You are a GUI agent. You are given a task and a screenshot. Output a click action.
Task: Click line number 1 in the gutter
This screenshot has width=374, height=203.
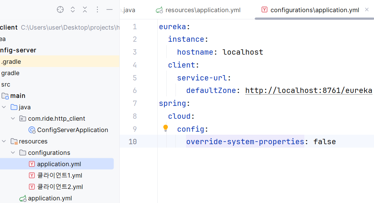[135, 27]
